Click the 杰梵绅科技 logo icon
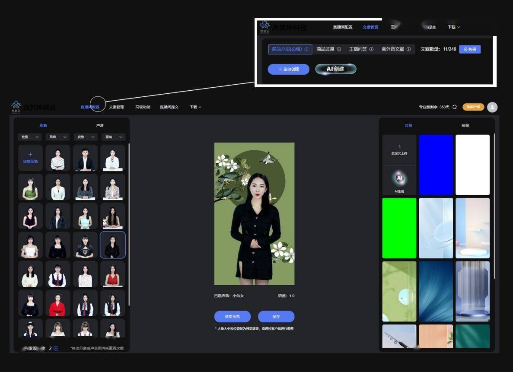513x372 pixels. coord(16,105)
